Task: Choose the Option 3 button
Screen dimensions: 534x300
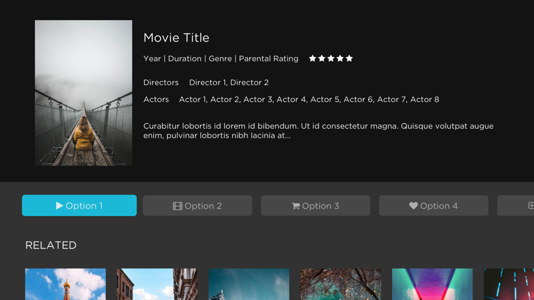Action: click(x=315, y=205)
